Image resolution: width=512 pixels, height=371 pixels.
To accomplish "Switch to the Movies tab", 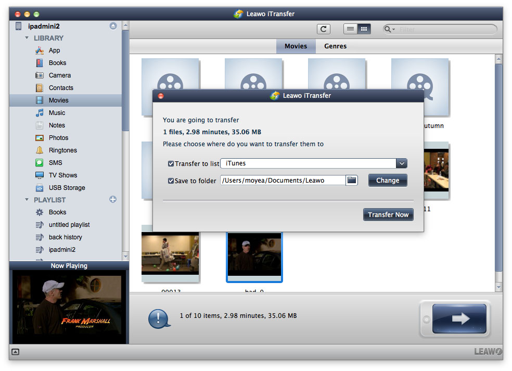I will (x=296, y=46).
